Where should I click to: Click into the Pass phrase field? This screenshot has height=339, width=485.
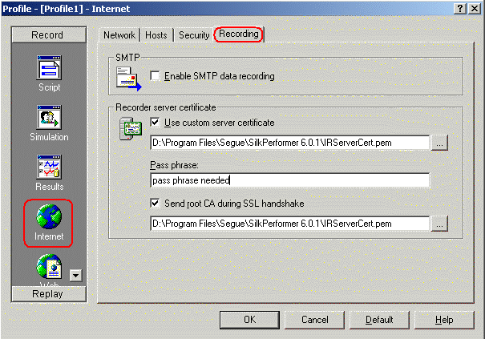tap(290, 180)
